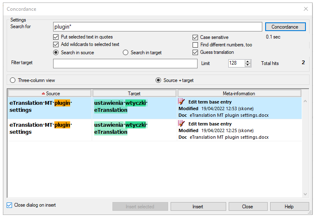Close the Concordance dialog with the X
The height and width of the screenshot is (217, 315).
tap(306, 9)
